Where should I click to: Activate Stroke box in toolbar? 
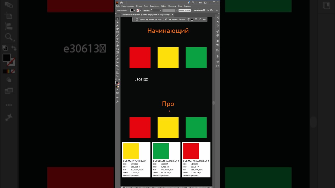[x=118, y=84]
